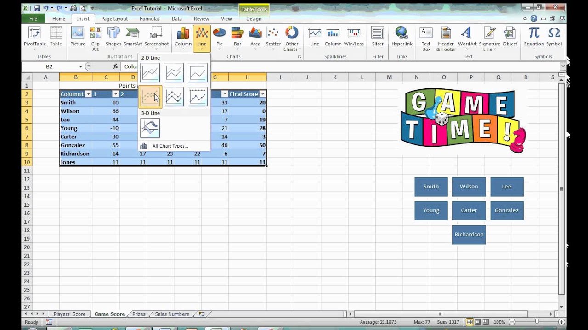Open the Table Tools Design tab
The width and height of the screenshot is (588, 330).
pos(254,19)
